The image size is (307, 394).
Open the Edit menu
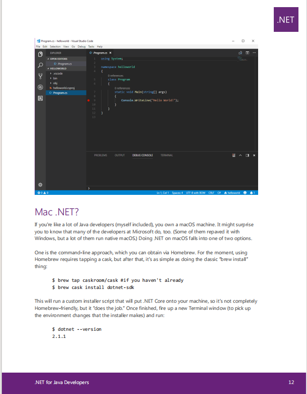coord(45,47)
